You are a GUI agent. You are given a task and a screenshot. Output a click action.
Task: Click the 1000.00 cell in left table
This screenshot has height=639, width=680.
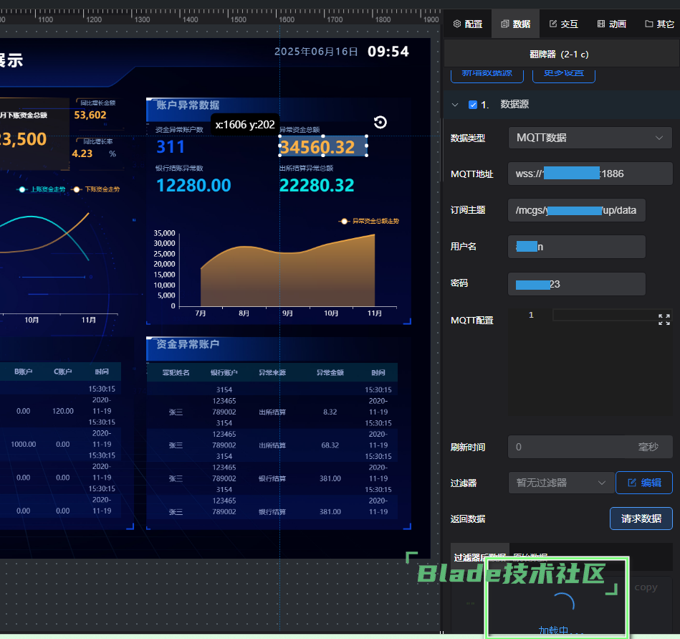(x=24, y=445)
